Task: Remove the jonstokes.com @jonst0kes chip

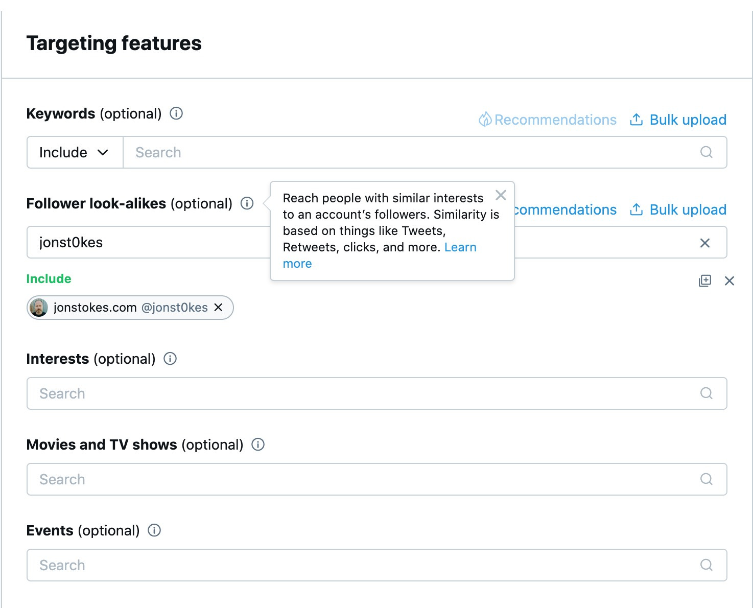Action: tap(219, 307)
